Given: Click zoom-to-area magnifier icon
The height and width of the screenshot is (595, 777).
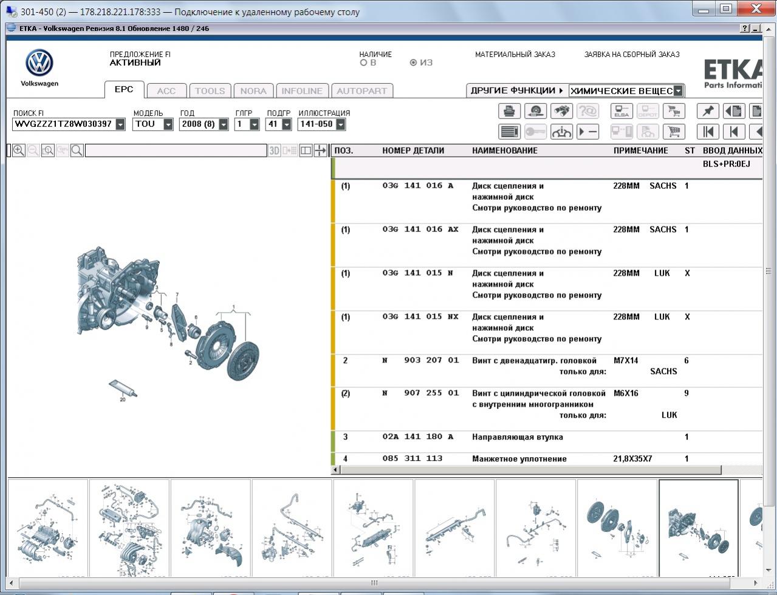Looking at the screenshot, I should (x=48, y=151).
